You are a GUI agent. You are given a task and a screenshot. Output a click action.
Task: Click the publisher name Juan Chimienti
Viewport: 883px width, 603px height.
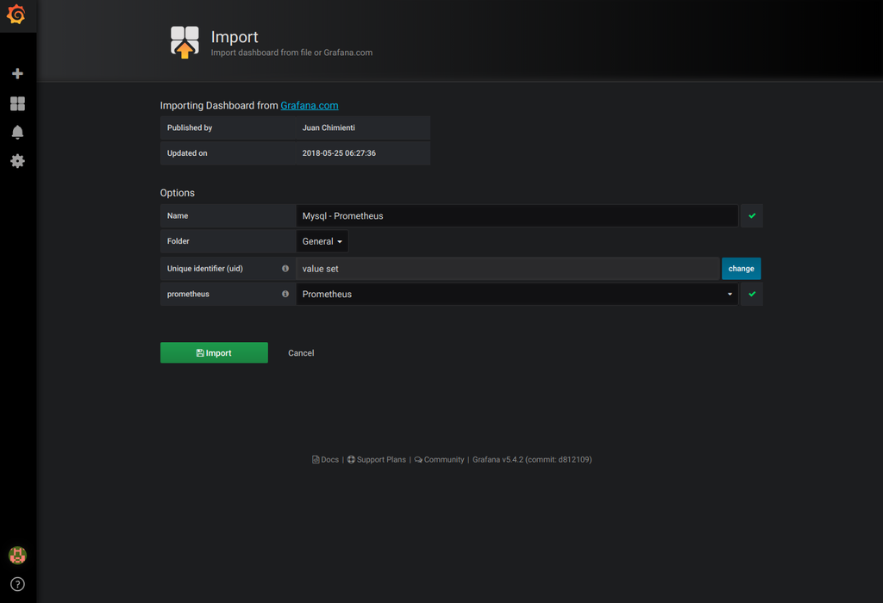tap(329, 127)
